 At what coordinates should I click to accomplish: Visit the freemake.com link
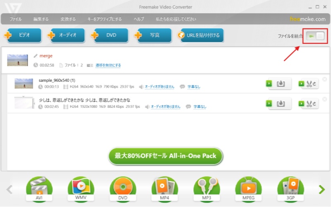coord(307,19)
